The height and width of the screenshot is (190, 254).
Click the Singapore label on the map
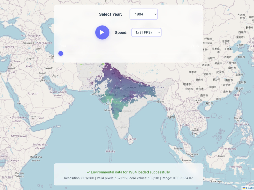pyautogui.click(x=192, y=154)
